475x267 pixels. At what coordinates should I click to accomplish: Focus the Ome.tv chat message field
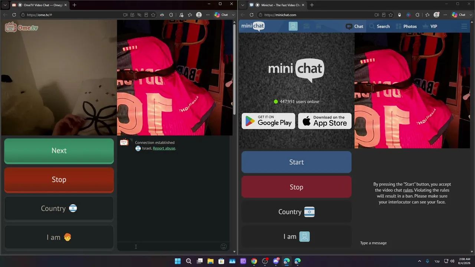[169, 247]
